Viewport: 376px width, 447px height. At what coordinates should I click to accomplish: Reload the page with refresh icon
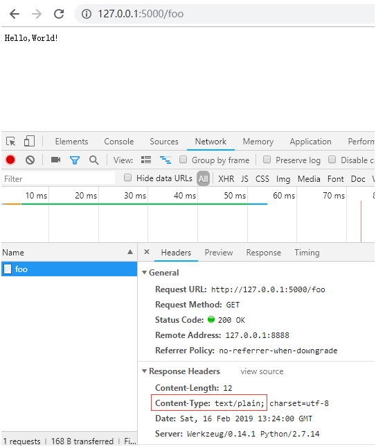(59, 14)
